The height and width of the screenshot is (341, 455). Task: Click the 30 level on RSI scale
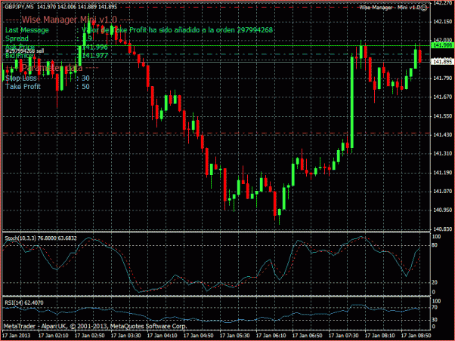(x=435, y=320)
